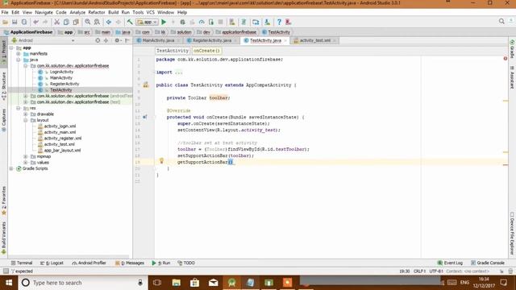Open the Logcat tool window

click(52, 263)
